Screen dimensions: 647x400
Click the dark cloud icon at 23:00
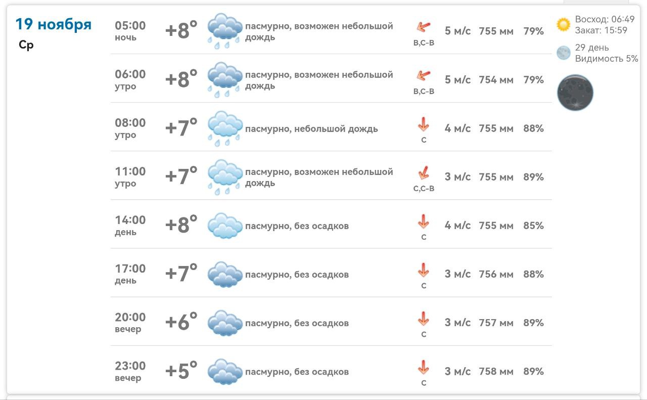pos(225,371)
